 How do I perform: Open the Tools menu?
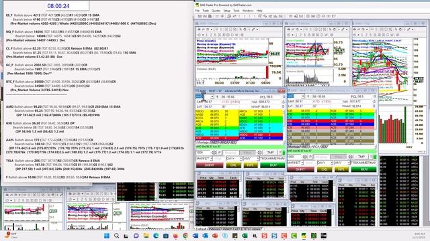[236, 11]
